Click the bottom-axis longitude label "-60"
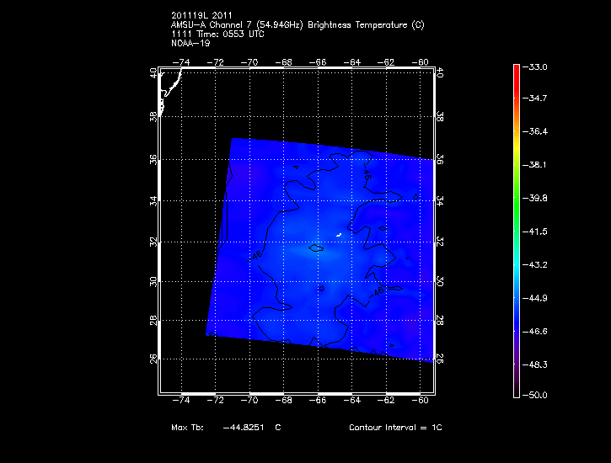The height and width of the screenshot is (463, 611). pyautogui.click(x=420, y=400)
